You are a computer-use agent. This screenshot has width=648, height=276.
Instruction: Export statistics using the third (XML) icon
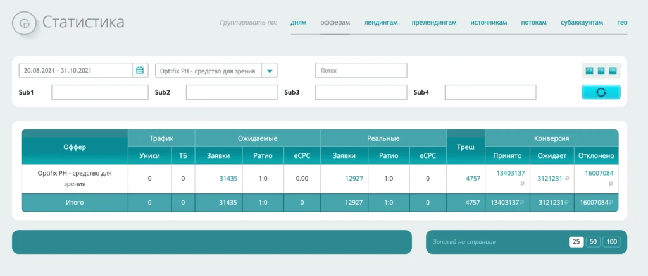(613, 71)
